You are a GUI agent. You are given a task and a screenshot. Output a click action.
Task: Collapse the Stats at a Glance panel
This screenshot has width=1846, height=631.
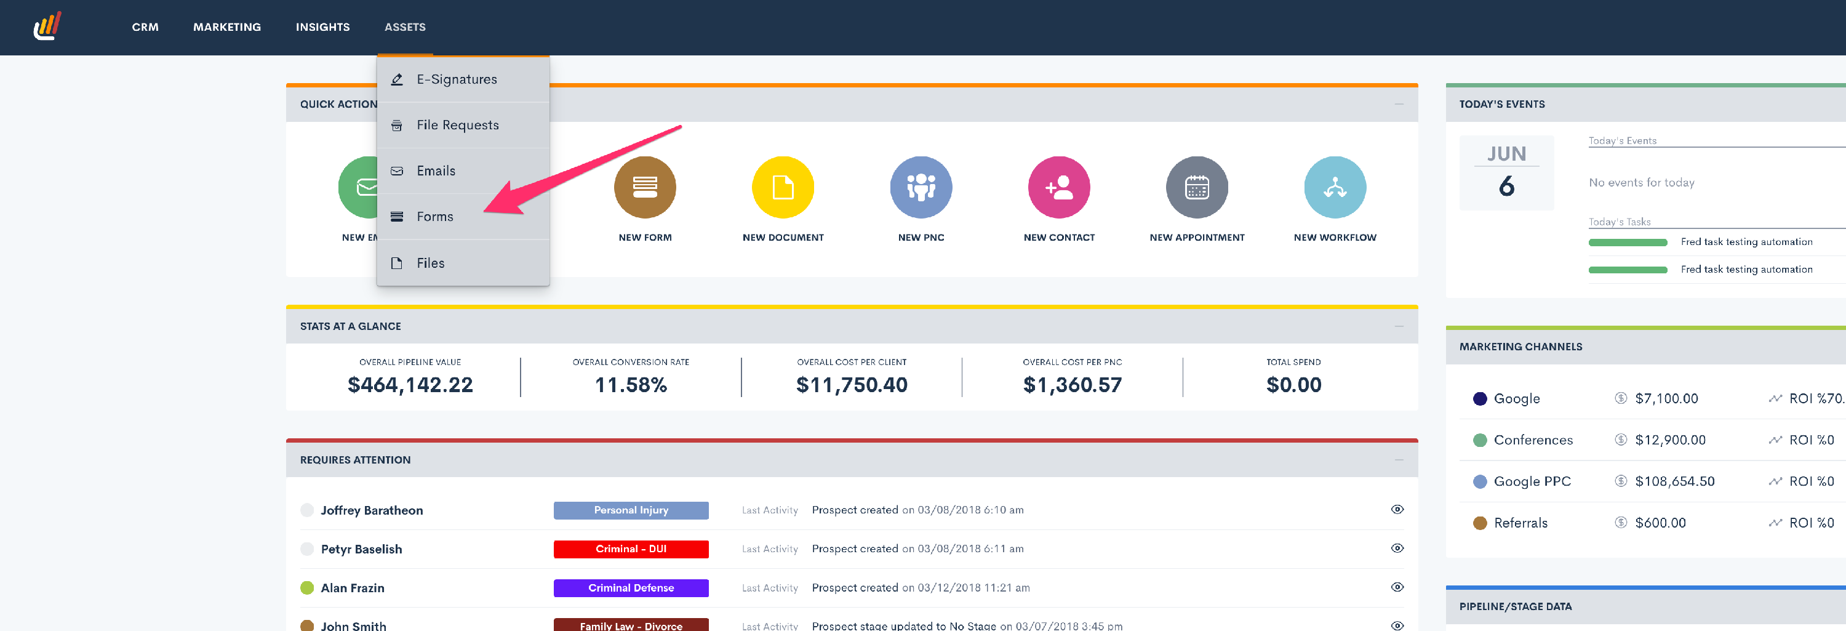(1399, 326)
